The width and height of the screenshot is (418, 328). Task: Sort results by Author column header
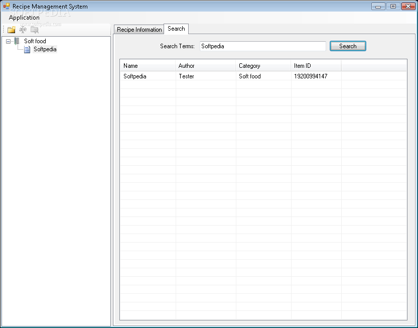pos(206,66)
